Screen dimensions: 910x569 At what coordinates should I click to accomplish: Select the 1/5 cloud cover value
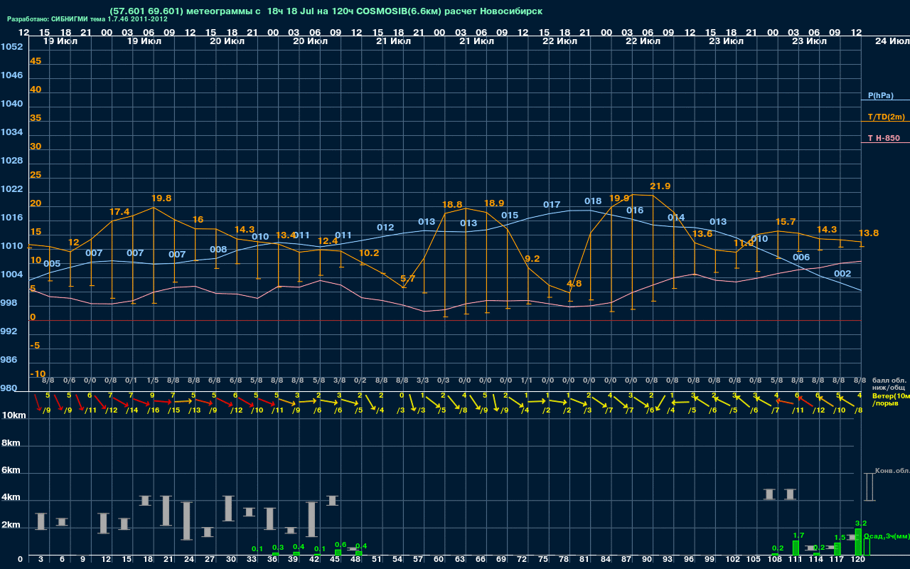click(154, 381)
